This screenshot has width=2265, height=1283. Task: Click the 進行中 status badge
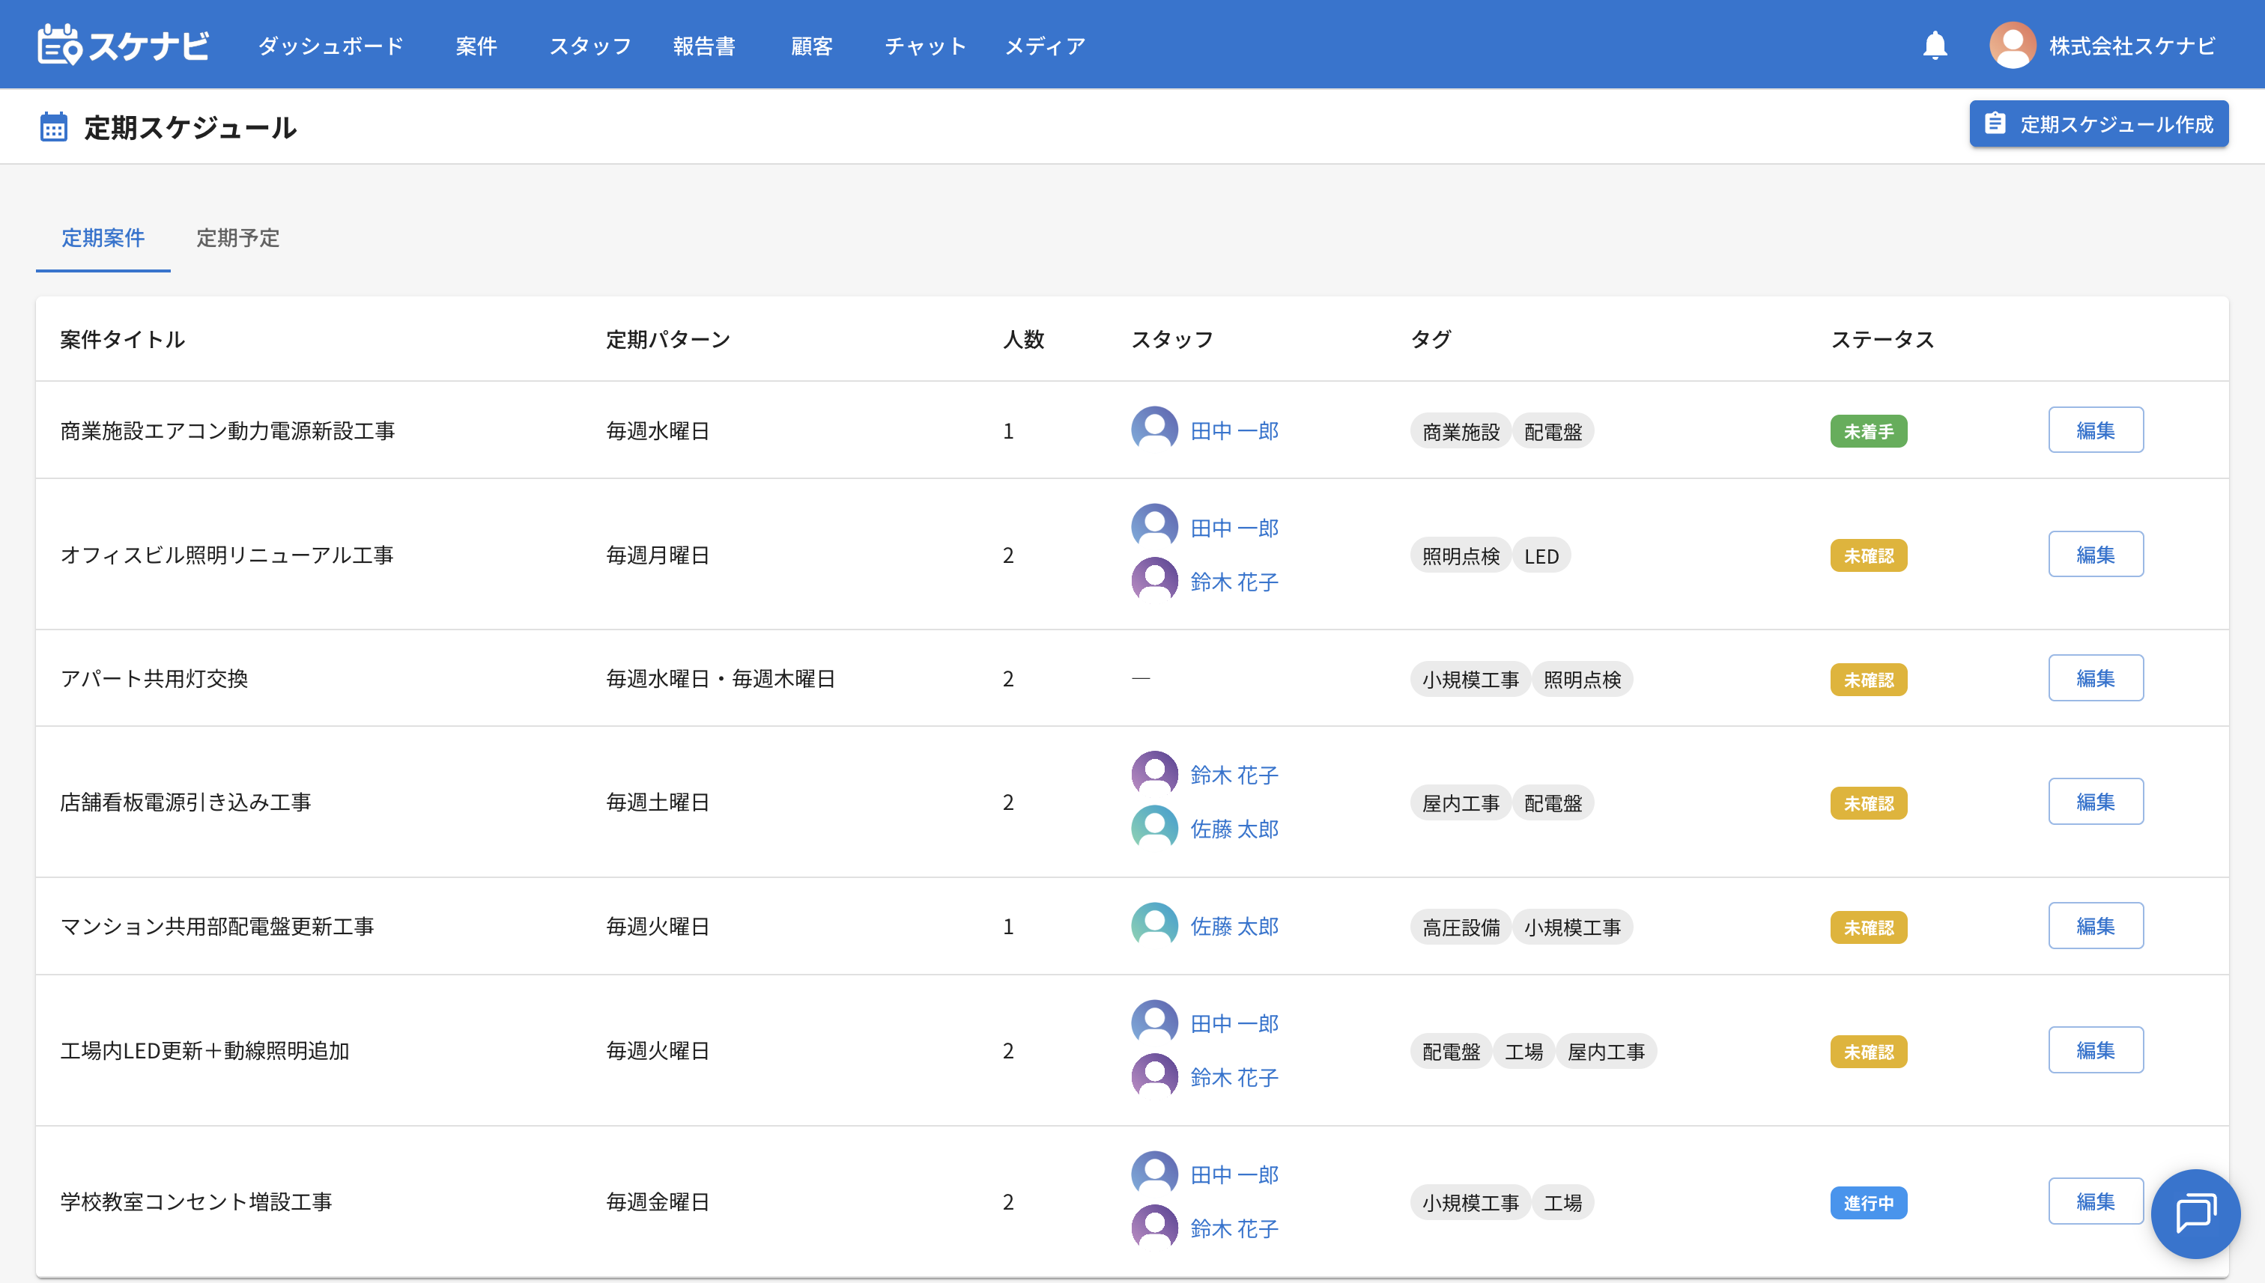[x=1868, y=1203]
